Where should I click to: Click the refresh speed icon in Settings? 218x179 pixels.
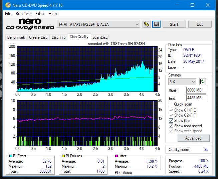(x=203, y=81)
